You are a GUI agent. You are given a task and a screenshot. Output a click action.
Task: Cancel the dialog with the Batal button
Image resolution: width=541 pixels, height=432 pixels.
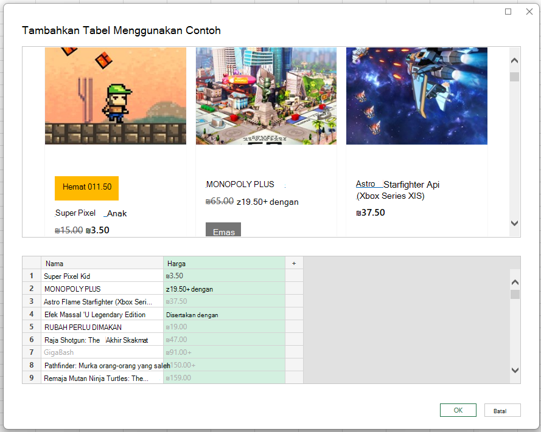click(502, 410)
